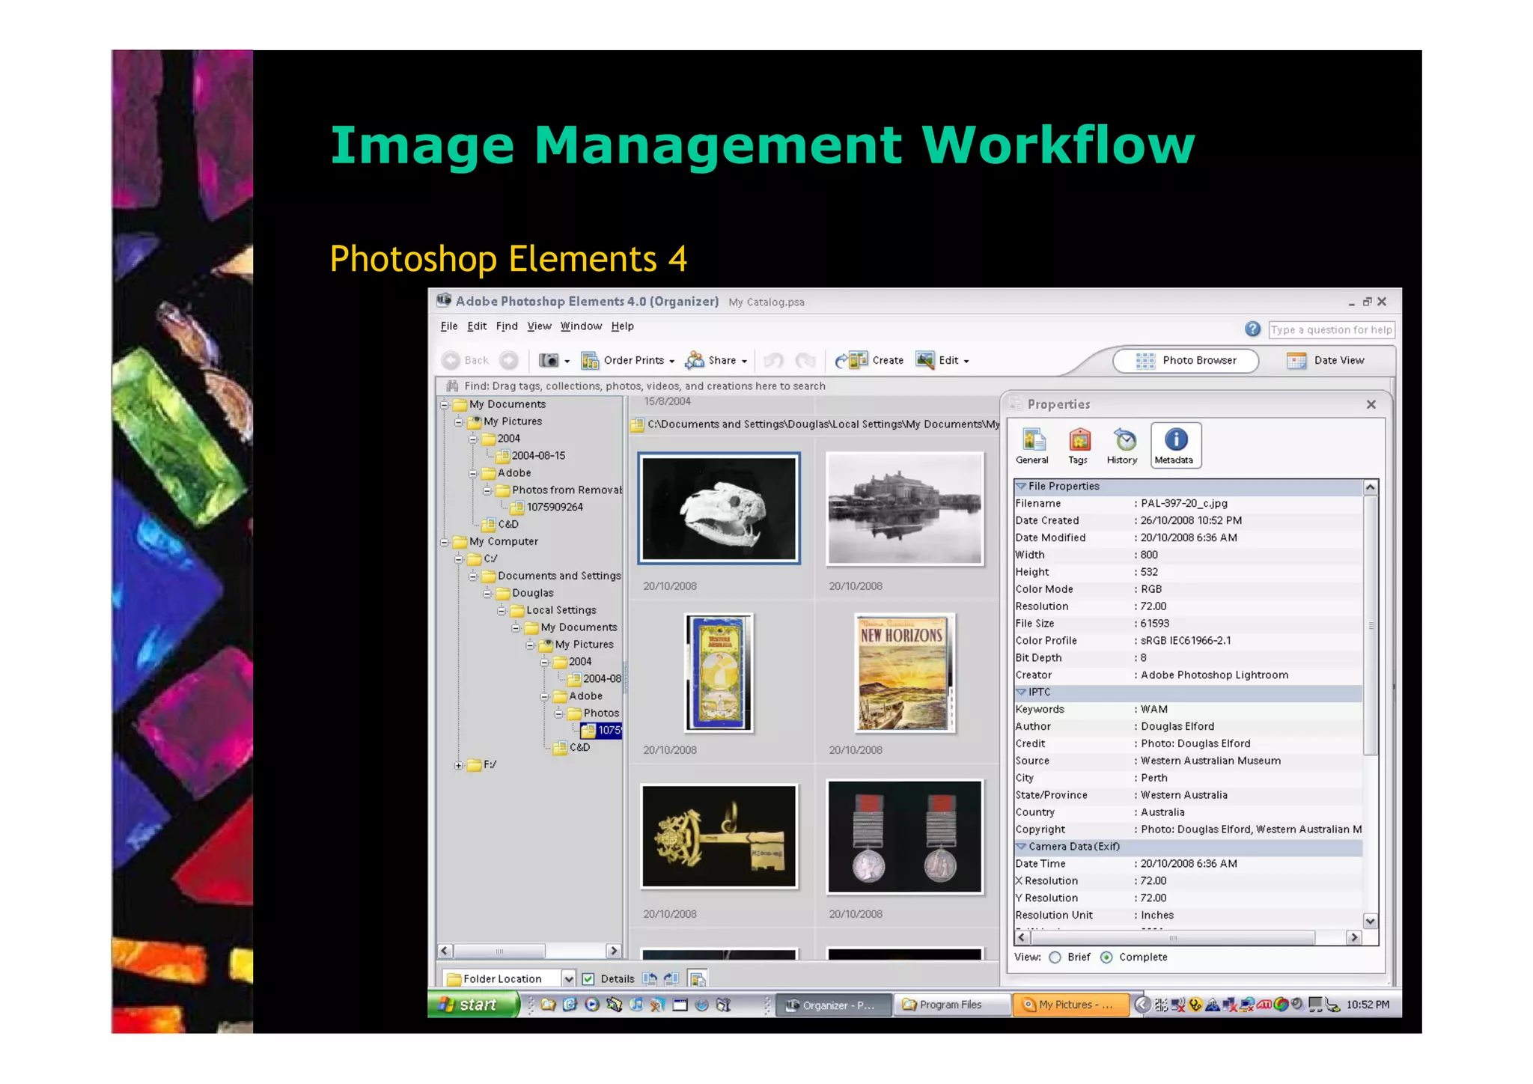Click the Windows start button
Viewport: 1533px width, 1084px height.
pyautogui.click(x=473, y=1005)
